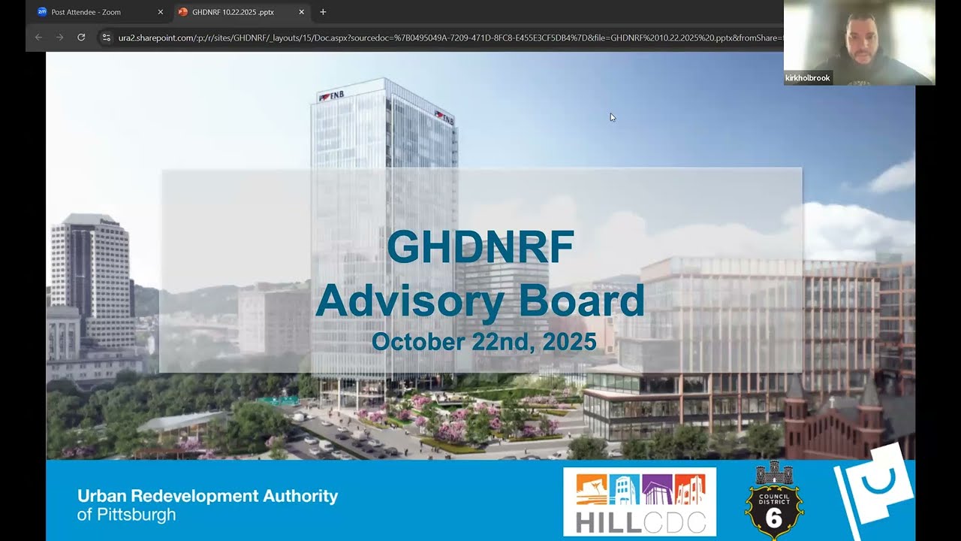Click the 'of Pittsburgh' text

(126, 515)
